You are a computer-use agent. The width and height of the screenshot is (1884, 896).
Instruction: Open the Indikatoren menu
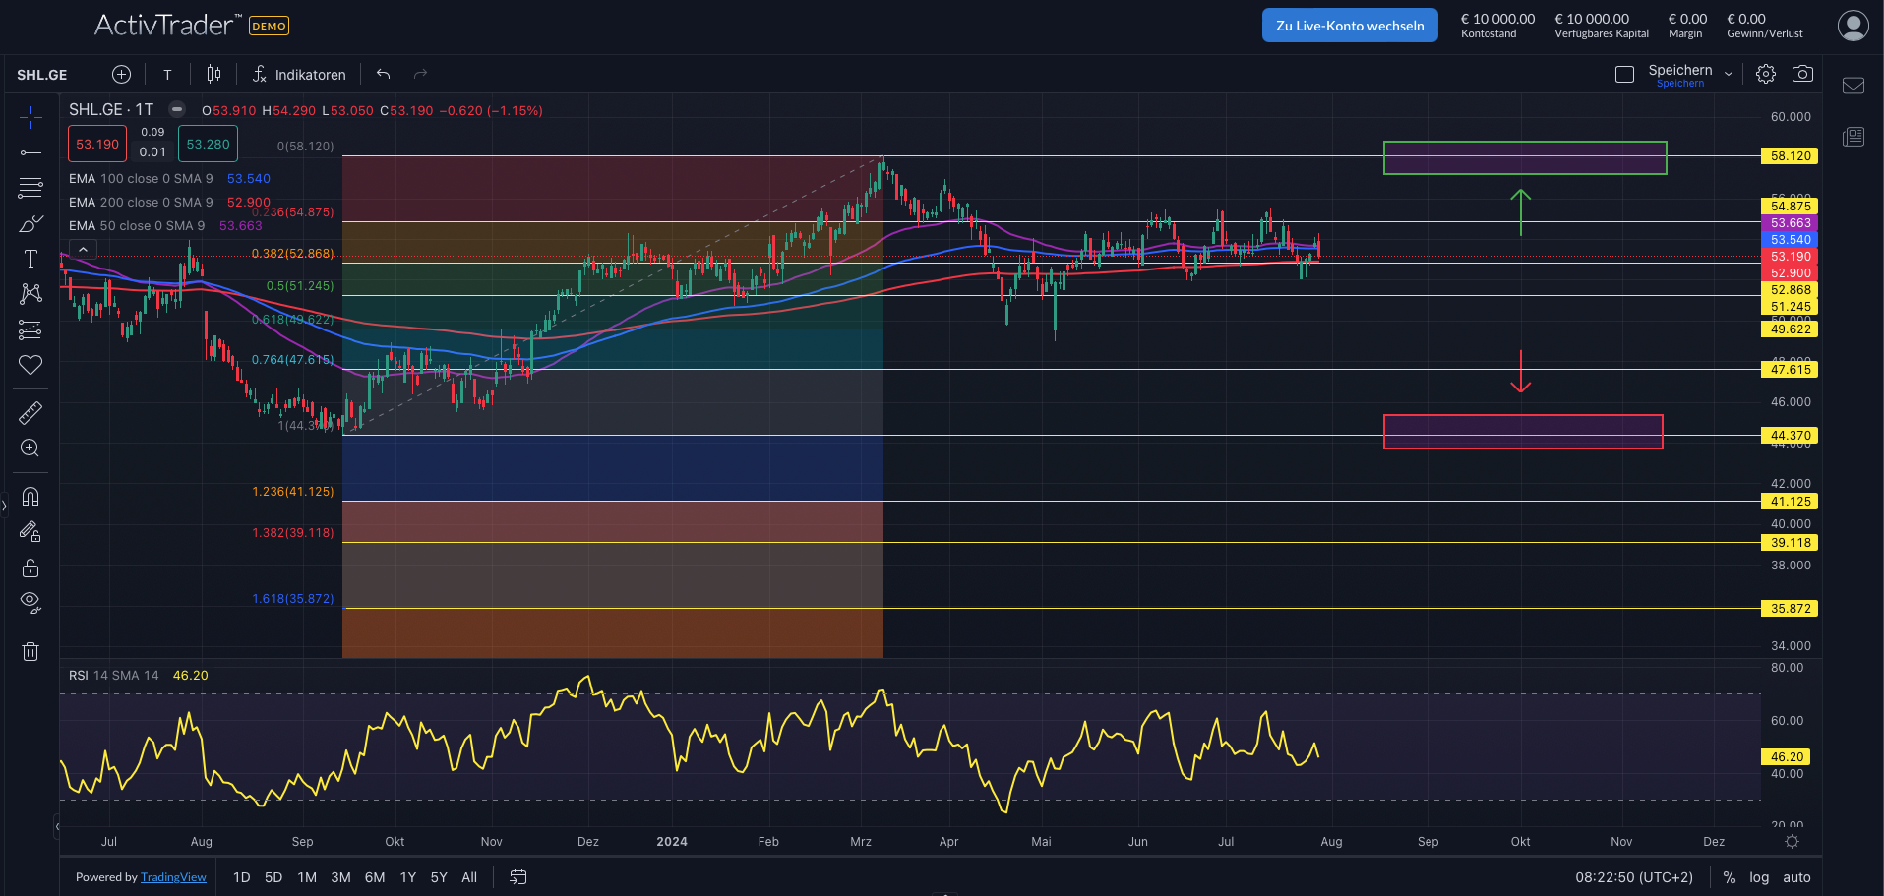[299, 75]
